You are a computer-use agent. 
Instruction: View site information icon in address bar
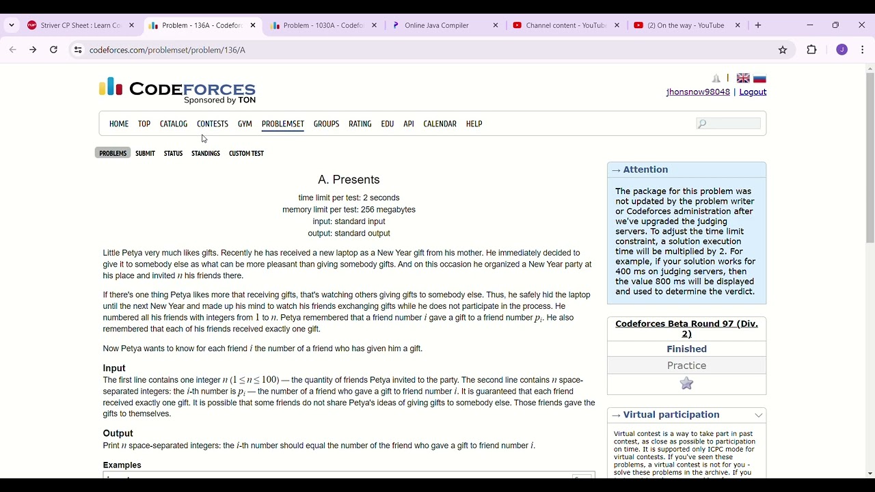[x=78, y=50]
